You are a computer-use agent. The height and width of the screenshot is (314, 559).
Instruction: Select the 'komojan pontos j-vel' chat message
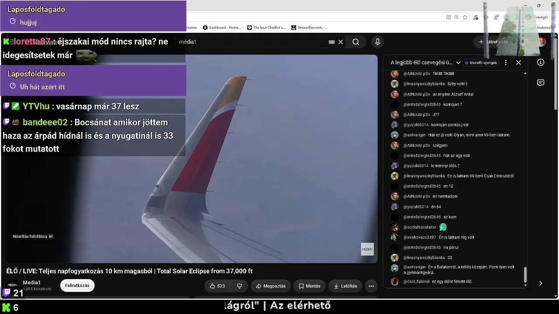449,125
